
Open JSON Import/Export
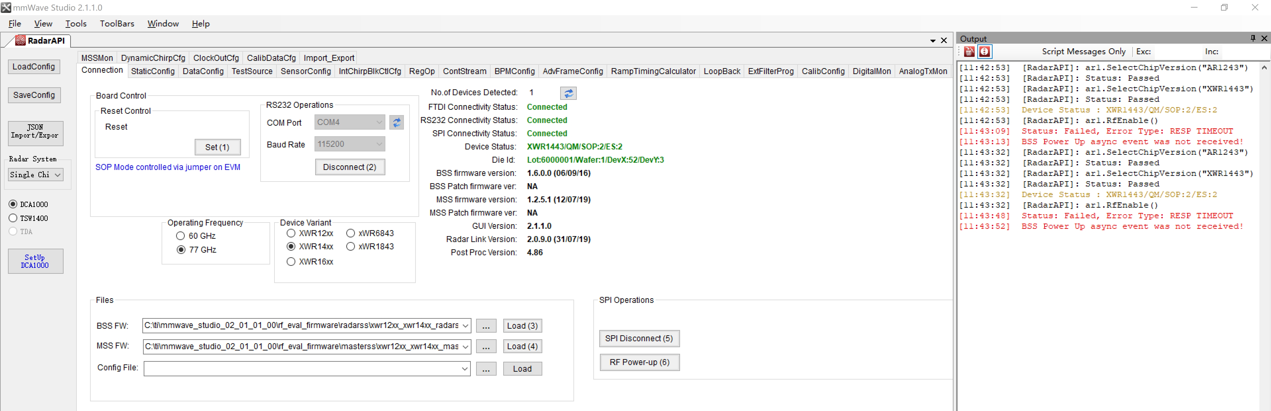[x=35, y=133]
